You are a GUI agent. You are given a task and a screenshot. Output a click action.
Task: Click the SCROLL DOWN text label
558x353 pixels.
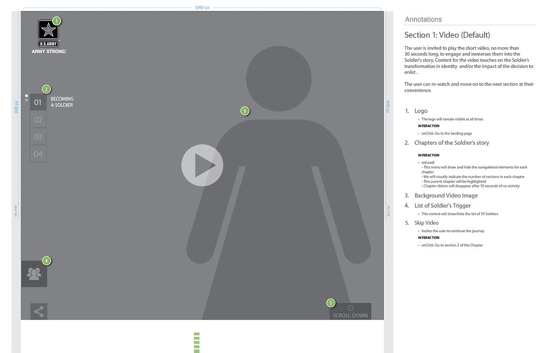(x=350, y=315)
